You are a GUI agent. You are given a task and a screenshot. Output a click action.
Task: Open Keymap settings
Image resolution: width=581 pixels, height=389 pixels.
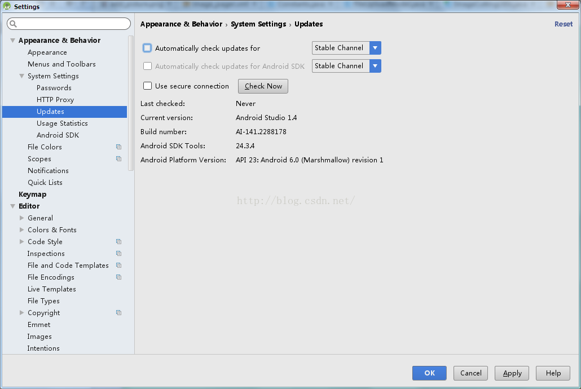[x=33, y=194]
